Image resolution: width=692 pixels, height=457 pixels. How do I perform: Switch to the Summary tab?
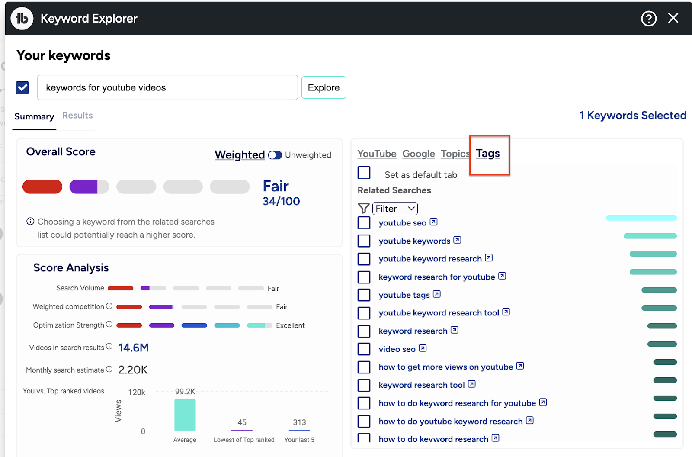pyautogui.click(x=34, y=116)
